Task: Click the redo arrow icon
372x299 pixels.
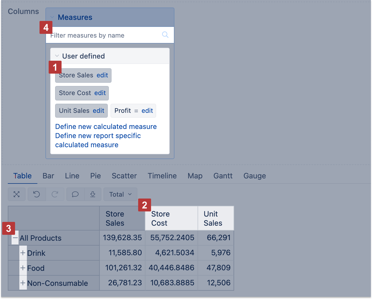Action: point(55,194)
